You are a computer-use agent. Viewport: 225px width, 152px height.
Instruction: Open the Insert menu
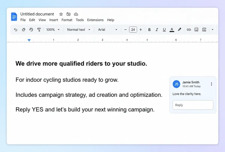54,20
